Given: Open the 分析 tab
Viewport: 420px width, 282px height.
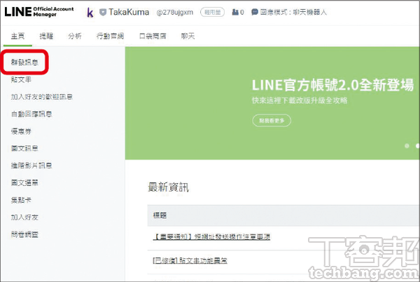Looking at the screenshot, I should [75, 36].
